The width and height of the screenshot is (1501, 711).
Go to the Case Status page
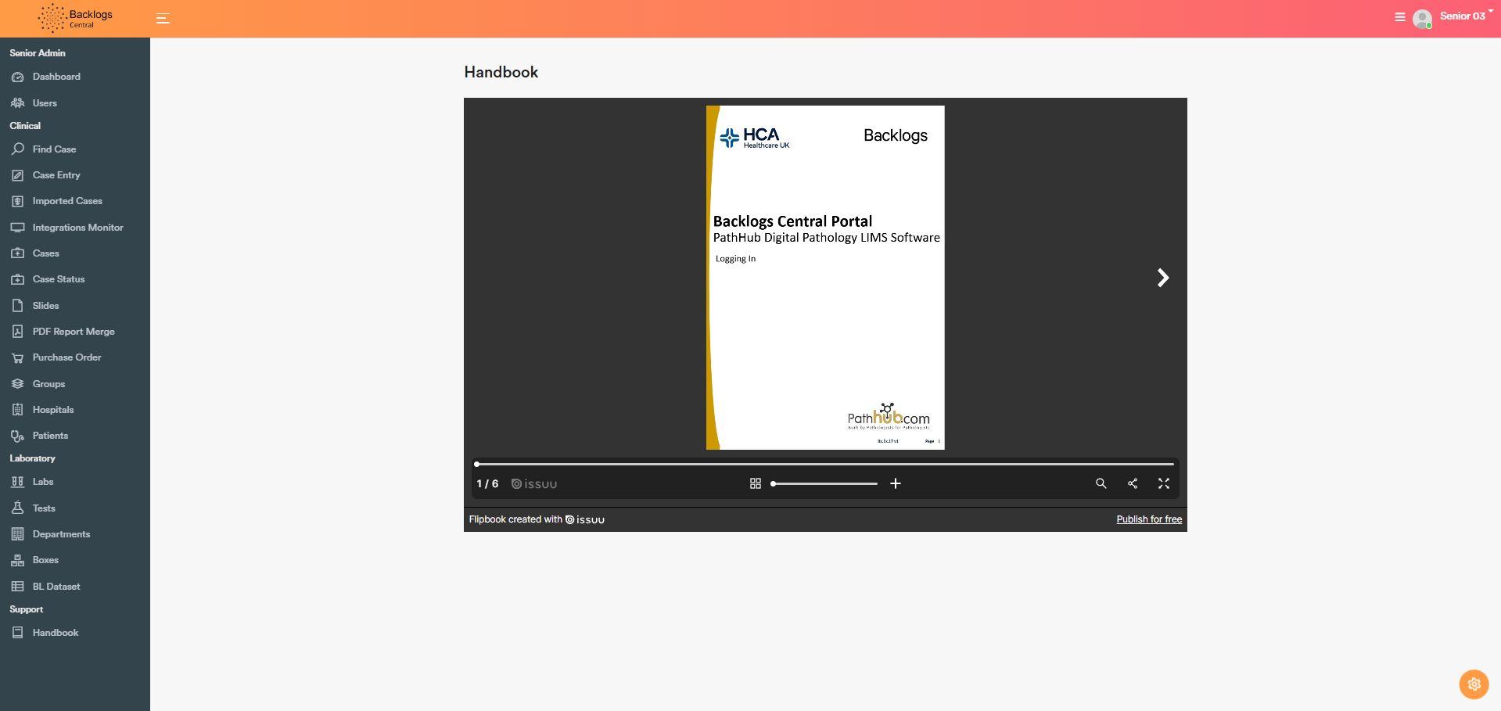[59, 279]
